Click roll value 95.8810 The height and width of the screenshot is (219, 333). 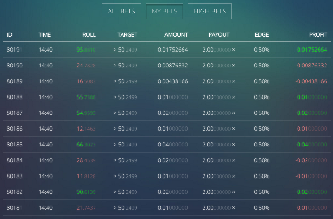click(86, 50)
